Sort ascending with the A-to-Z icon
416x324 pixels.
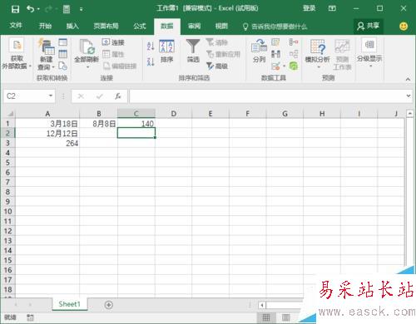(151, 46)
